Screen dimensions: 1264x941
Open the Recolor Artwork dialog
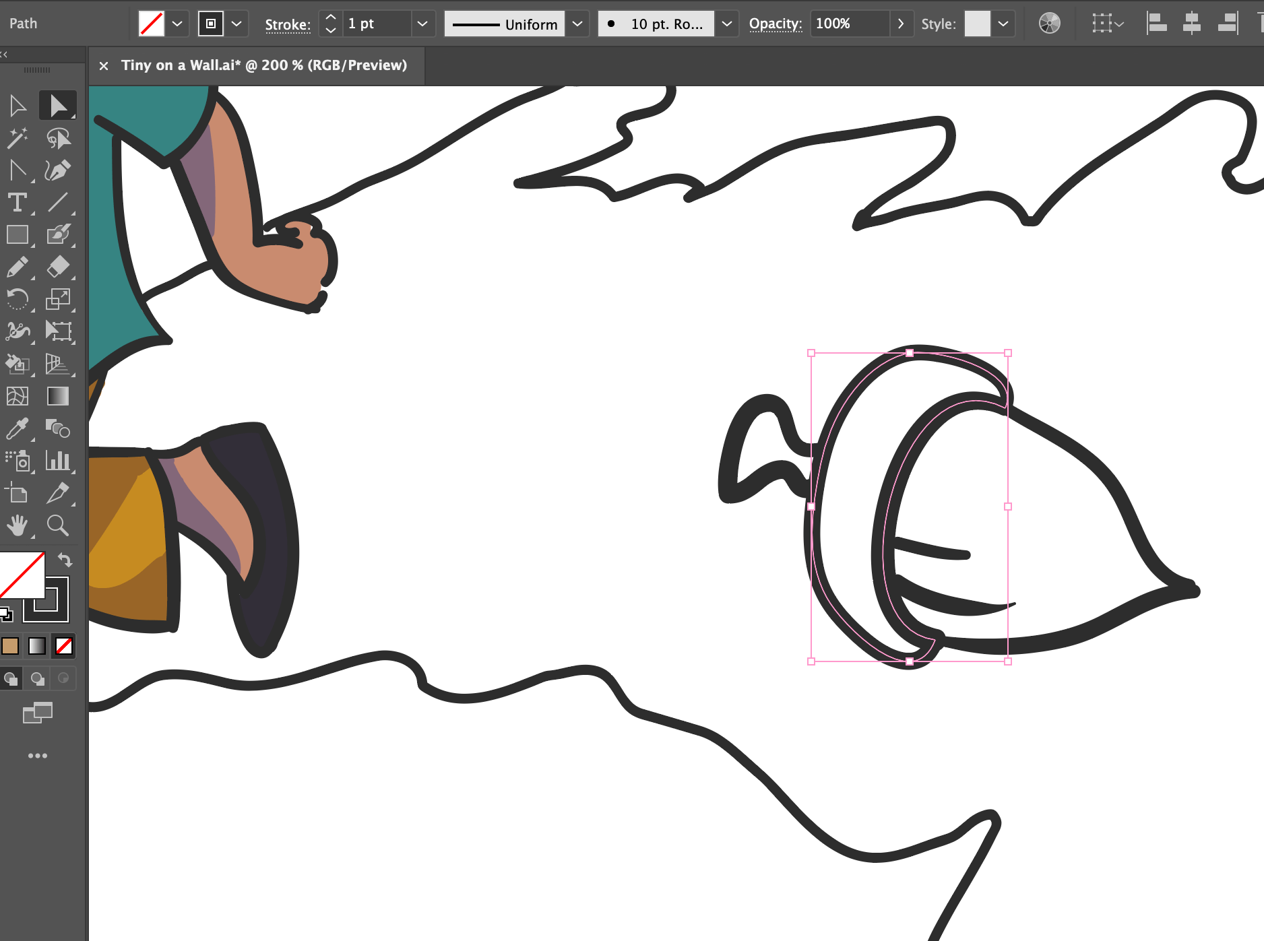click(x=1049, y=23)
